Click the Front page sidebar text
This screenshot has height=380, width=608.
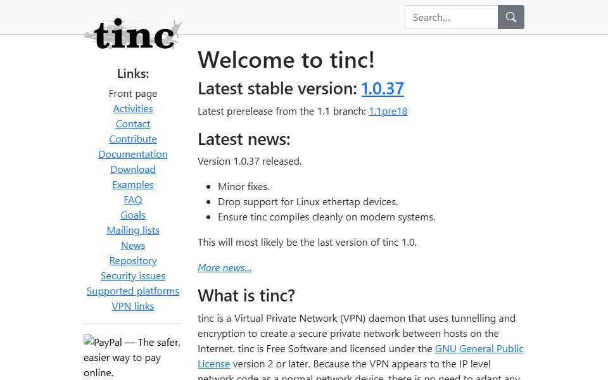point(133,94)
